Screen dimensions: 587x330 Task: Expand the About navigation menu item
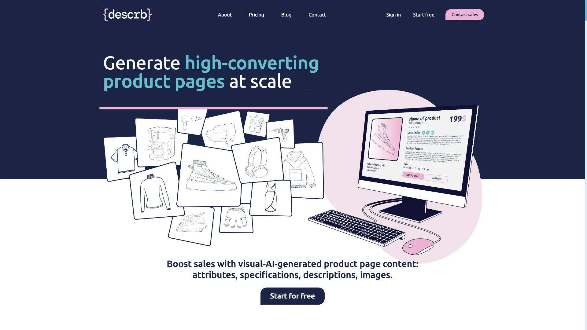pyautogui.click(x=225, y=14)
